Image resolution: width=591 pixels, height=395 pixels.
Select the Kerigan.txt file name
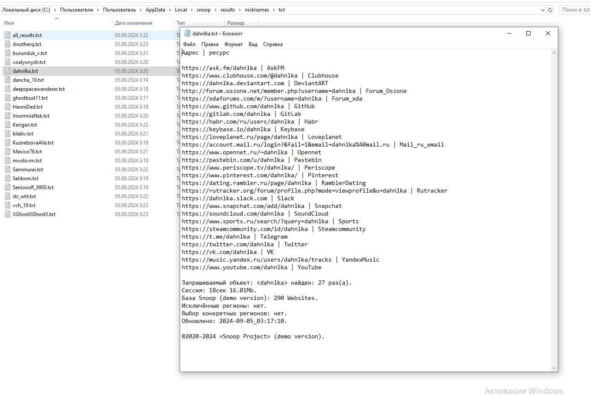[x=25, y=125]
